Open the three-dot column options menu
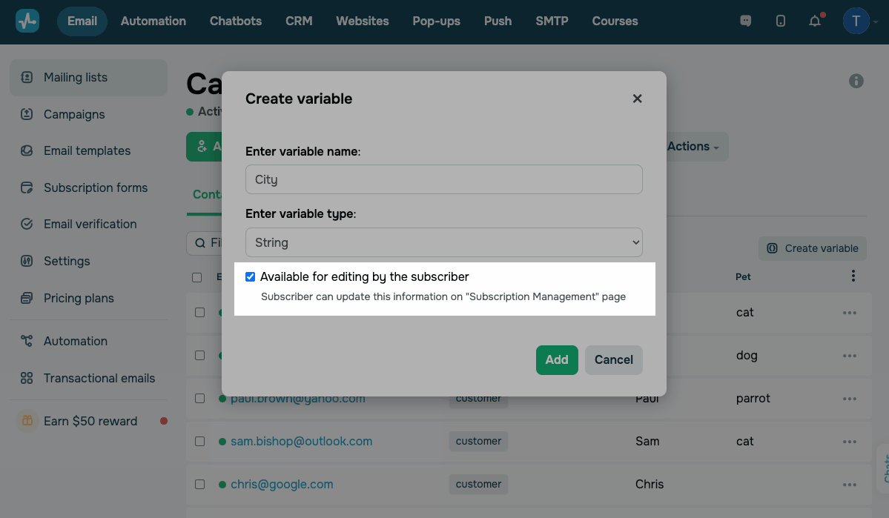This screenshot has height=518, width=889. pyautogui.click(x=853, y=276)
